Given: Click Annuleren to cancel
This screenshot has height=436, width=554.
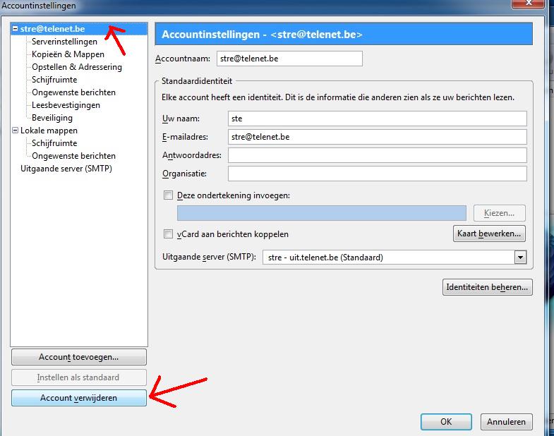Looking at the screenshot, I should [x=506, y=421].
